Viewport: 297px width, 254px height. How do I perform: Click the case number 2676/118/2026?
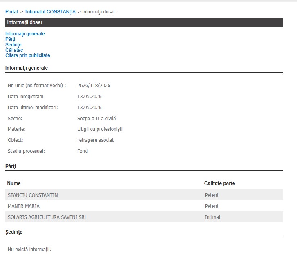click(94, 86)
